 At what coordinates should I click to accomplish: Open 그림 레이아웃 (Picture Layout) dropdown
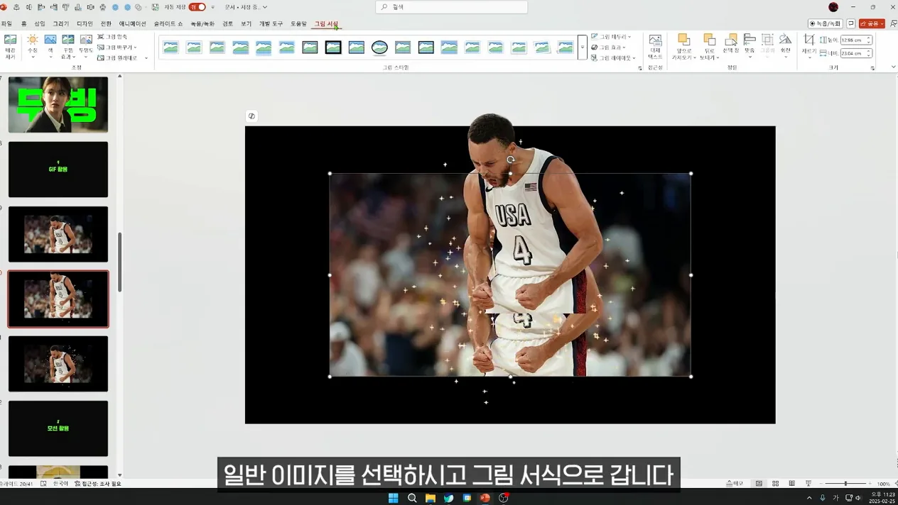click(613, 58)
